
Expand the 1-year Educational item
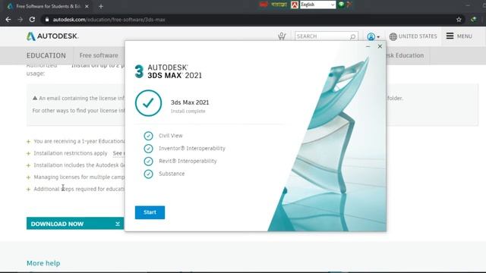point(29,142)
